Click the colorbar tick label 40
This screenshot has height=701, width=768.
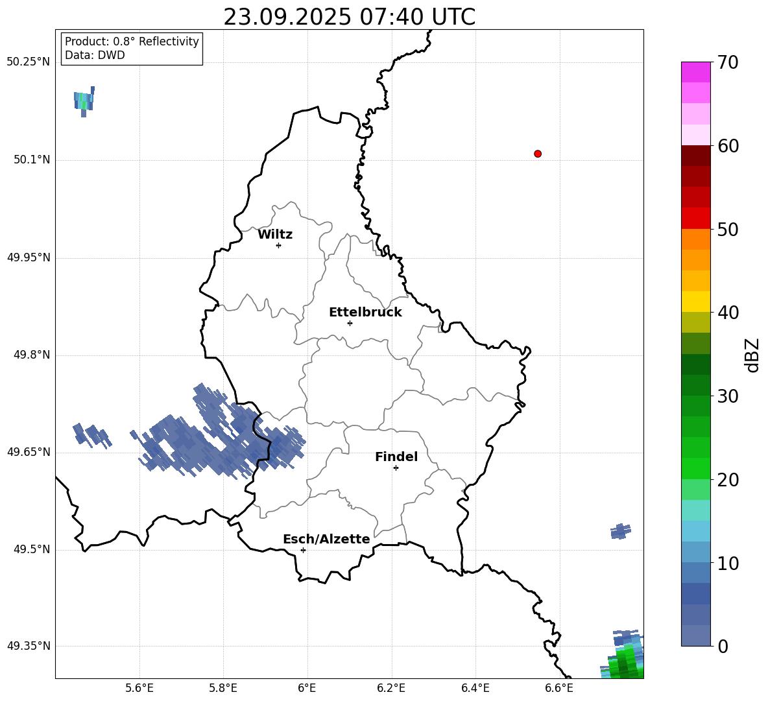[x=728, y=313]
